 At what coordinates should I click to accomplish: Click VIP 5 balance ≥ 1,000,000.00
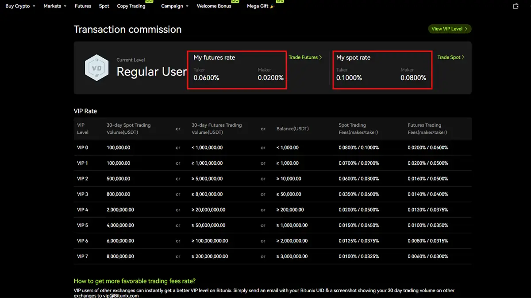click(x=292, y=225)
